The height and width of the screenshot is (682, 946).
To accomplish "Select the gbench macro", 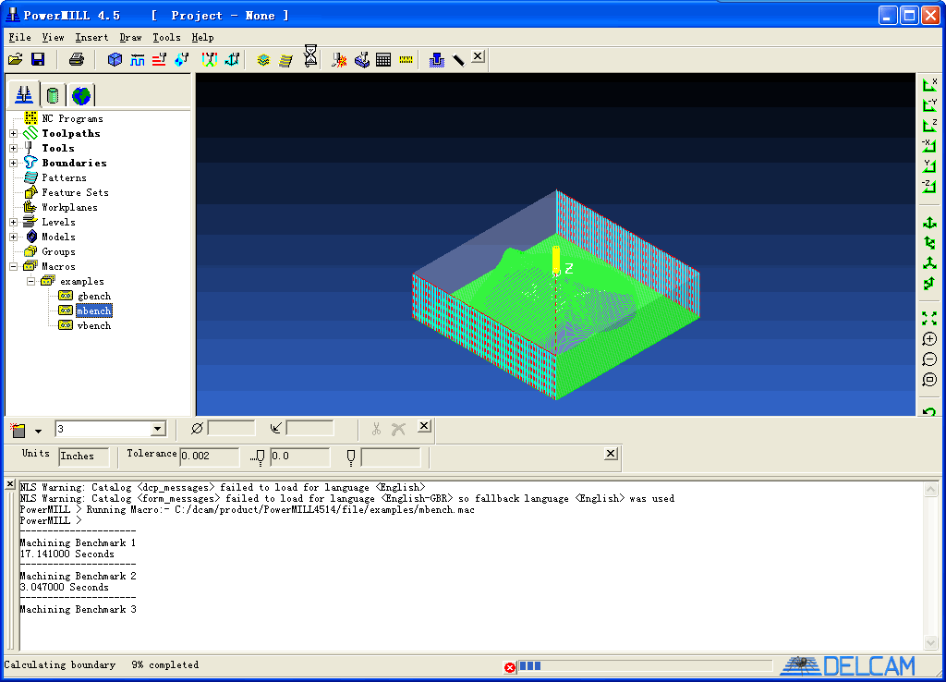I will point(94,296).
